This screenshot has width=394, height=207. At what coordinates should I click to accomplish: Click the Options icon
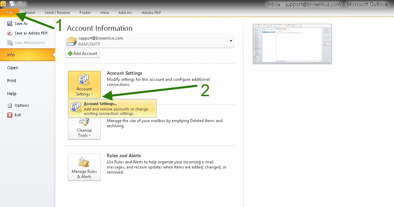click(x=10, y=105)
